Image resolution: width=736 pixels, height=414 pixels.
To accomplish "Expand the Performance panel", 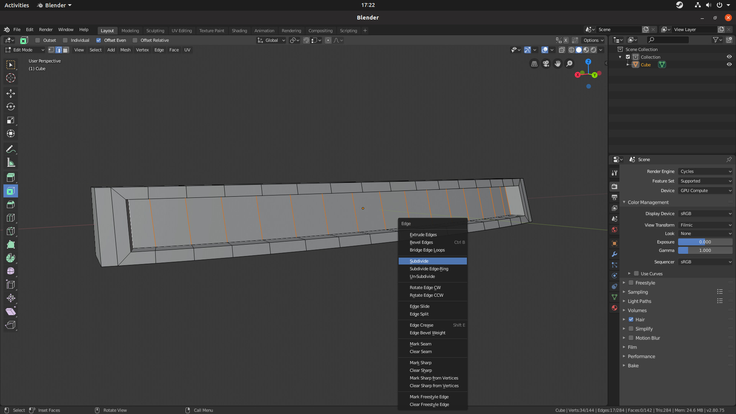I will click(641, 356).
